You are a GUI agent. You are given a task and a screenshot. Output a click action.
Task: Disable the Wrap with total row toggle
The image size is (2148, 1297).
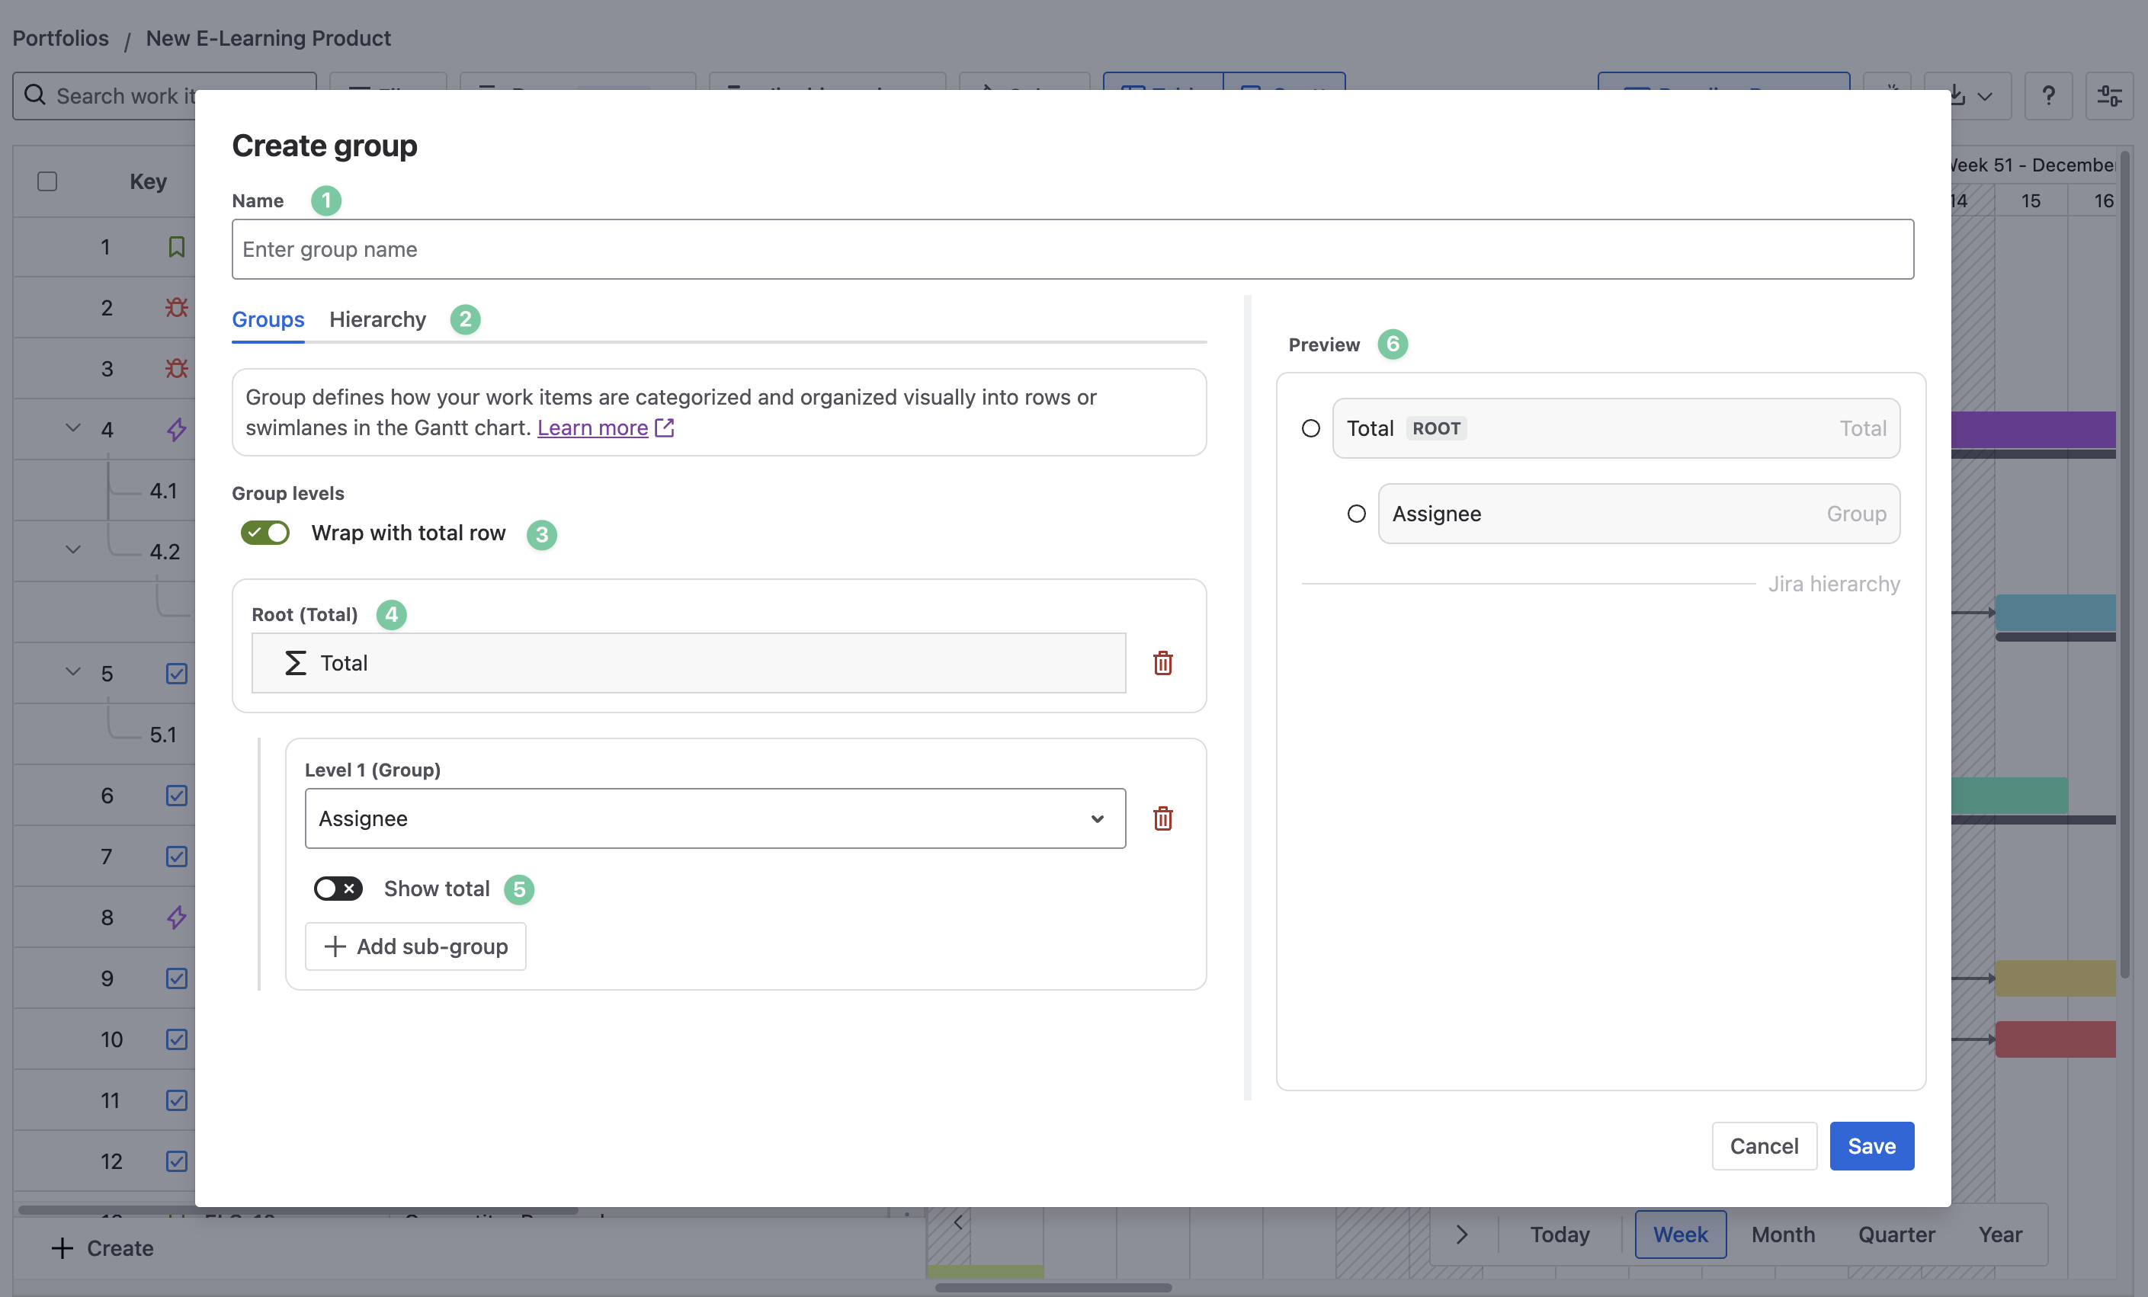(265, 533)
